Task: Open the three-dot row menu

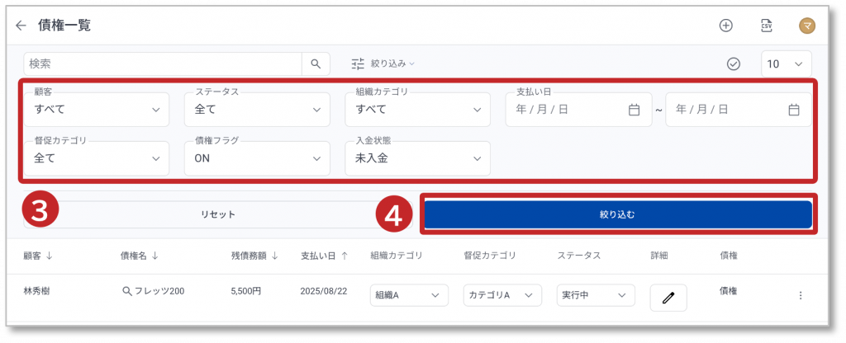Action: (800, 296)
